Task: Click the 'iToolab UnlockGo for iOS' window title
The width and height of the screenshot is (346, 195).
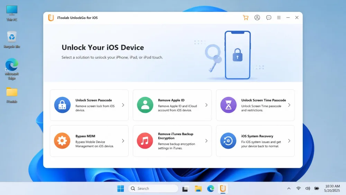Action: [x=77, y=18]
